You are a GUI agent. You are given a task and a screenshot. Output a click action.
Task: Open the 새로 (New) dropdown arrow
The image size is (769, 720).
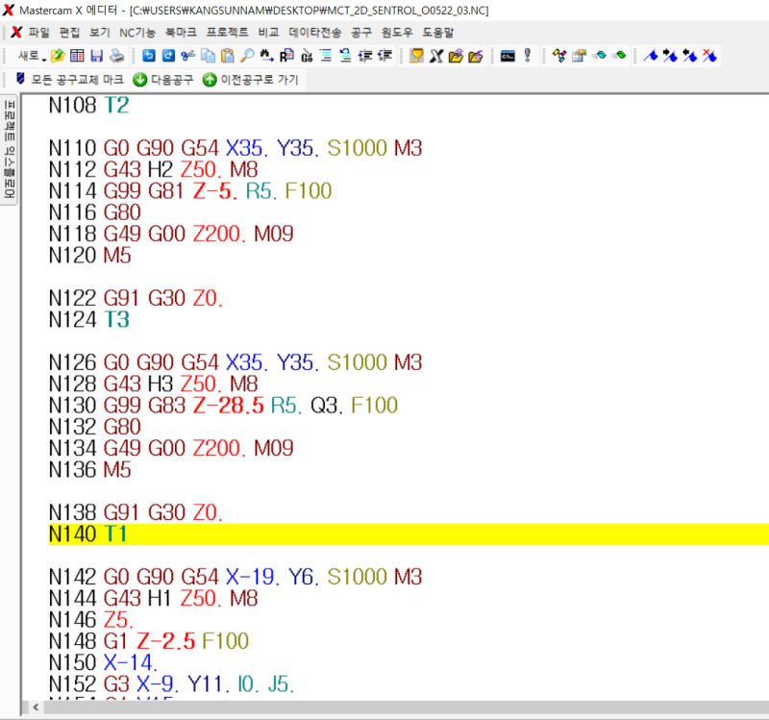click(44, 56)
